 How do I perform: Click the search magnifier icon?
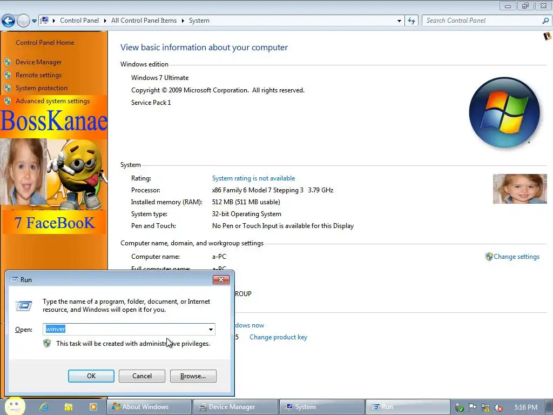(545, 21)
